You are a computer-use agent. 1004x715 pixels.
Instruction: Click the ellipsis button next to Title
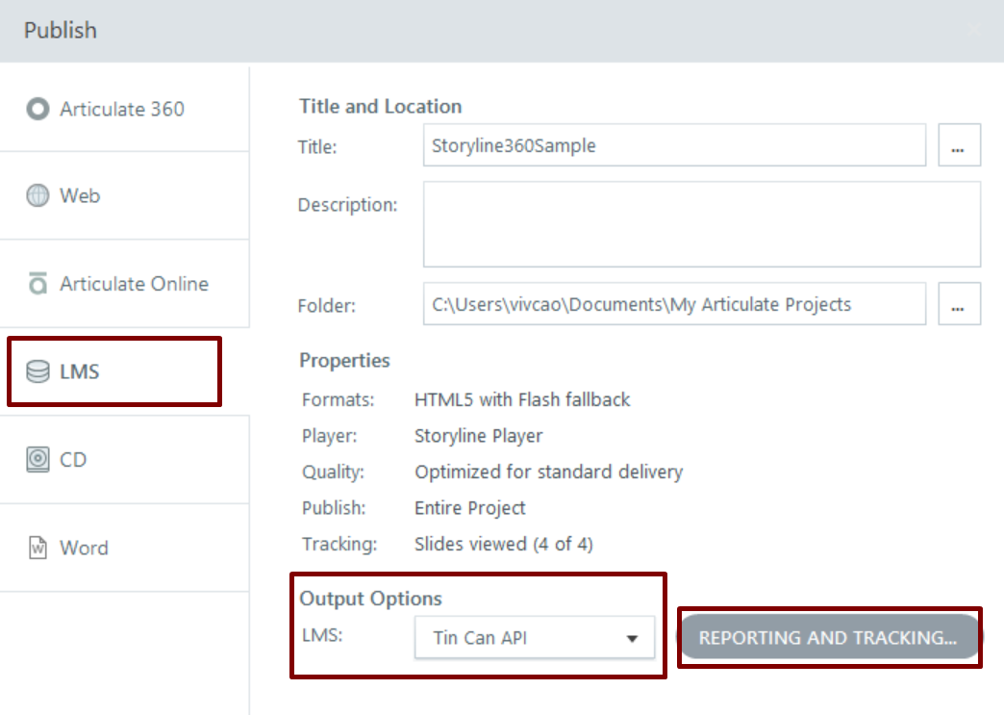coord(959,145)
